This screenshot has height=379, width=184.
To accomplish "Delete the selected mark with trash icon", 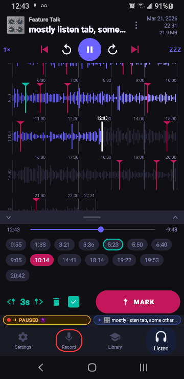I will click(56, 302).
